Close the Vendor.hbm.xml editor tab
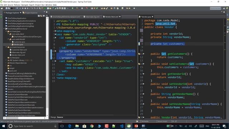The height and width of the screenshot is (129, 229). tap(120, 17)
